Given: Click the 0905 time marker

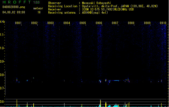Looking at the screenshot, I should 83,23.
